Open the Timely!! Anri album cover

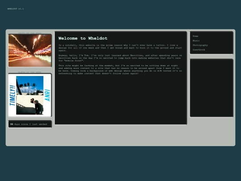(30, 95)
